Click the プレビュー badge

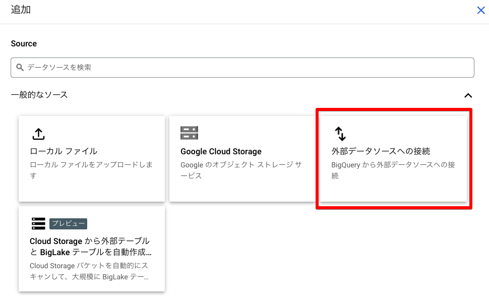point(69,223)
